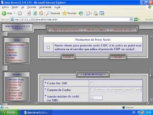Expand the address bar dropdown

point(131,19)
